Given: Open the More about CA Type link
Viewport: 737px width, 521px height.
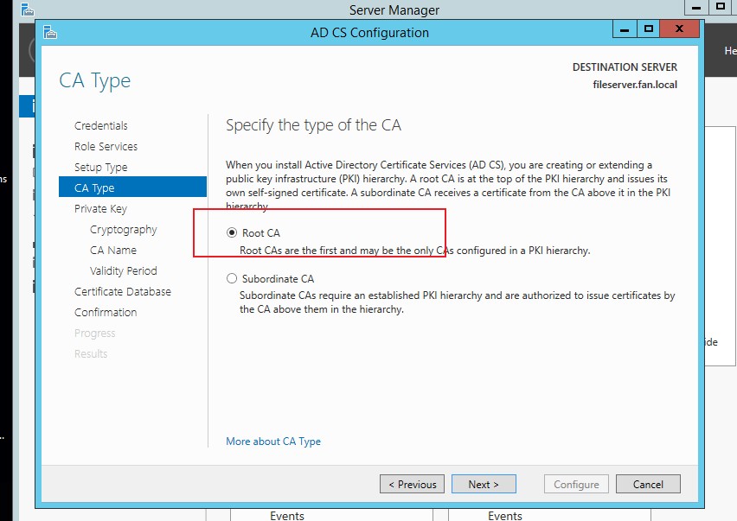Looking at the screenshot, I should coord(273,442).
